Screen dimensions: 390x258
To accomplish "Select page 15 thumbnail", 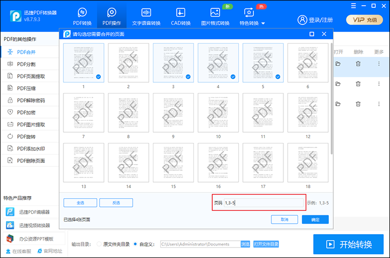I will pos(173,162).
